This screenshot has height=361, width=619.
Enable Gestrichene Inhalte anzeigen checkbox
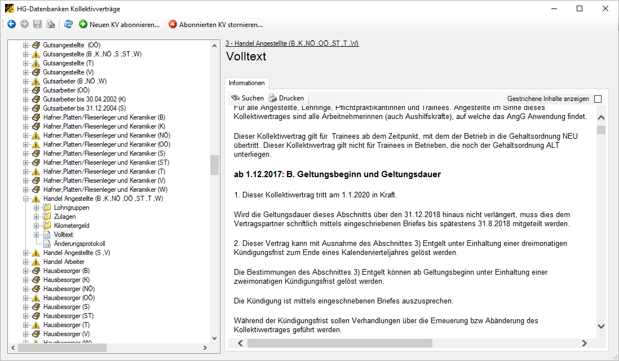click(598, 99)
